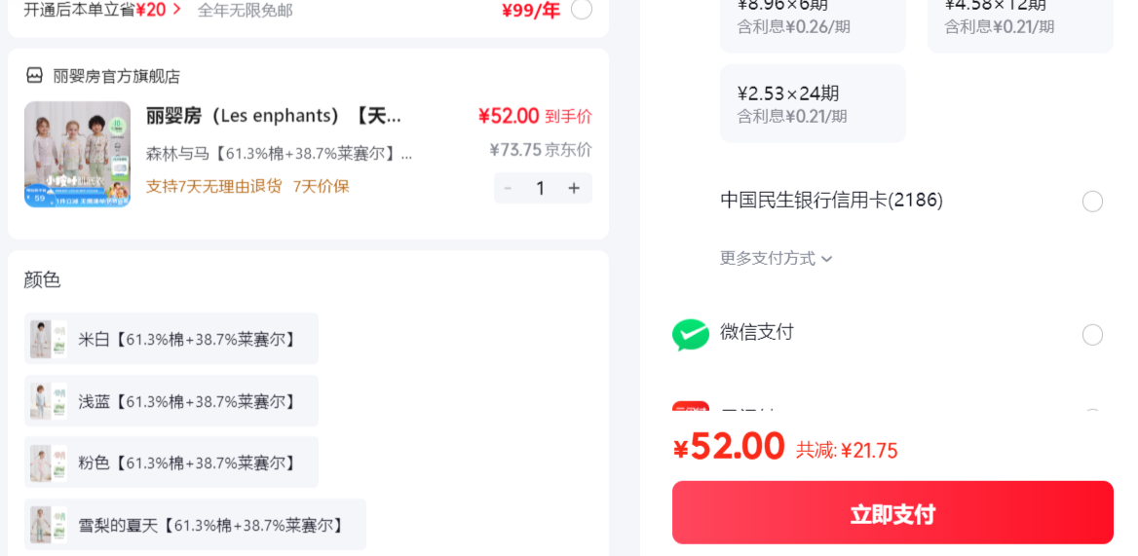Increase quantity with the plus button
1138x556 pixels.
point(574,189)
